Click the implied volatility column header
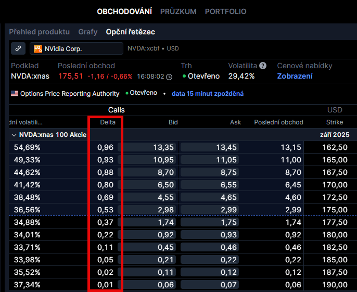This screenshot has height=292, width=357. coord(25,122)
